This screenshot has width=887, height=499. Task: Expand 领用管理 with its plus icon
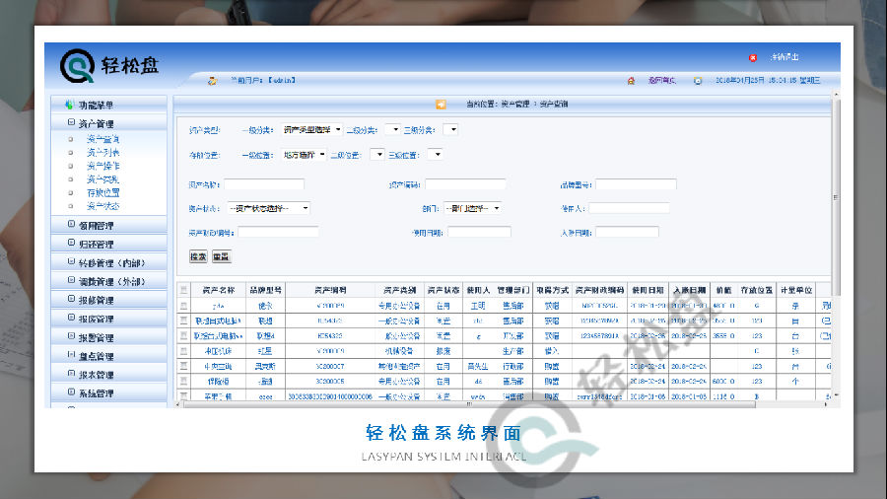click(x=71, y=224)
